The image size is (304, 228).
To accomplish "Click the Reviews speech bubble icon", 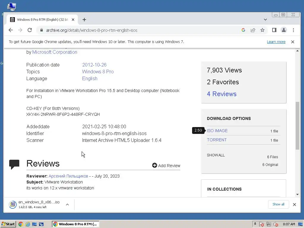I will click(14, 164).
